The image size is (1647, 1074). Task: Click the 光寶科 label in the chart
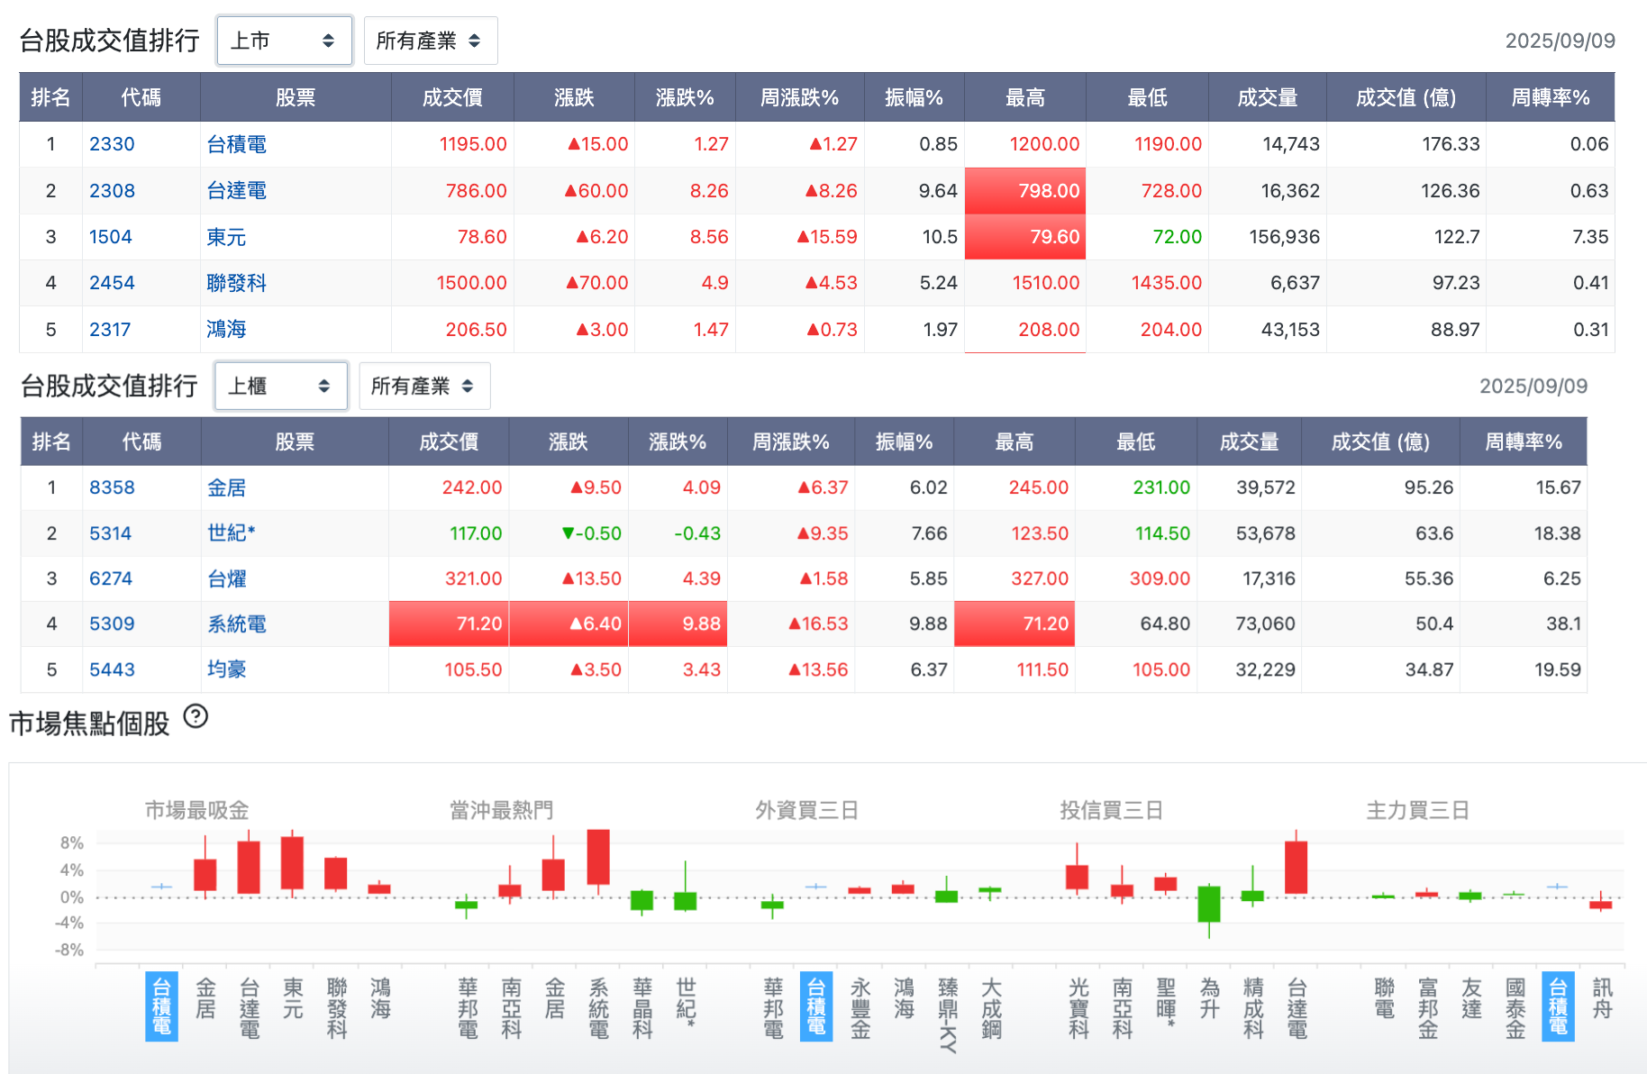click(x=1078, y=1008)
